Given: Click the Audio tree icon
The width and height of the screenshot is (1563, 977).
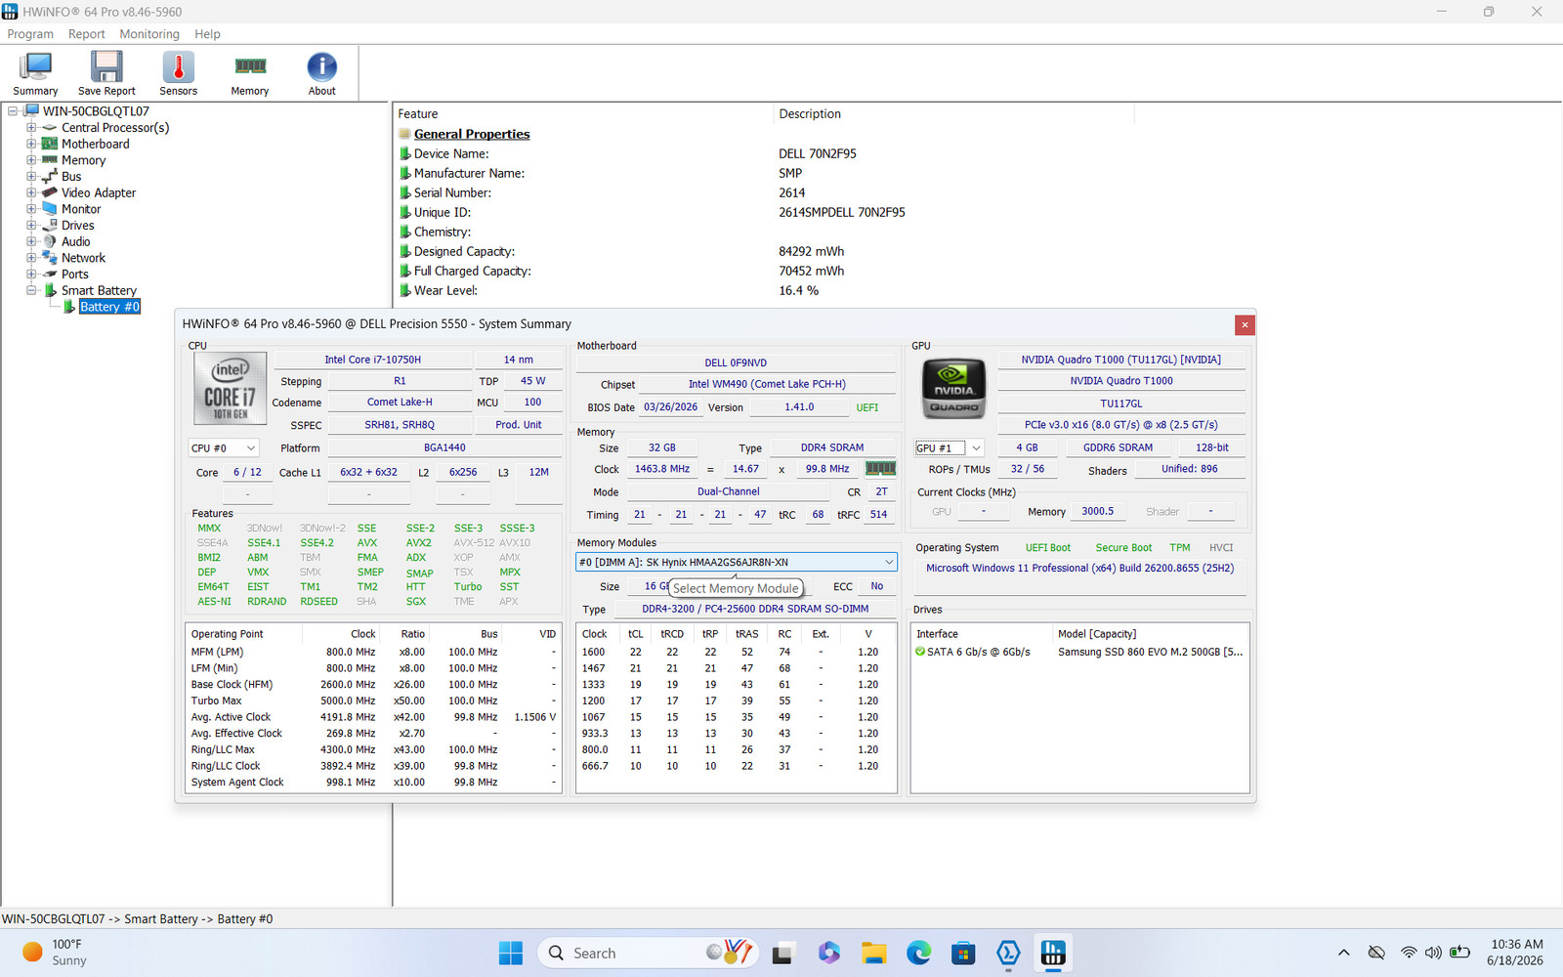Looking at the screenshot, I should pos(50,241).
